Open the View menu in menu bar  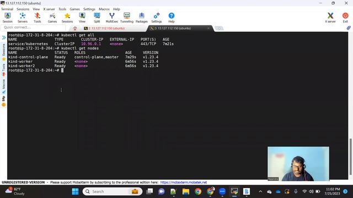coord(36,9)
